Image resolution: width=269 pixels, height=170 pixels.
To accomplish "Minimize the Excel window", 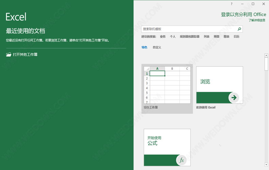I will [242, 4].
